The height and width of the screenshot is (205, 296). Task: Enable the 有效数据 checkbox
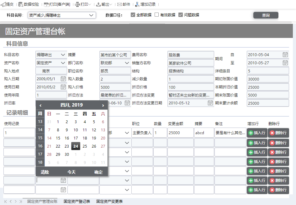tap(156, 15)
